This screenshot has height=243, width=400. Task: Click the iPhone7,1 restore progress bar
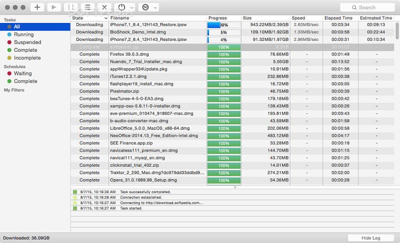(224, 24)
